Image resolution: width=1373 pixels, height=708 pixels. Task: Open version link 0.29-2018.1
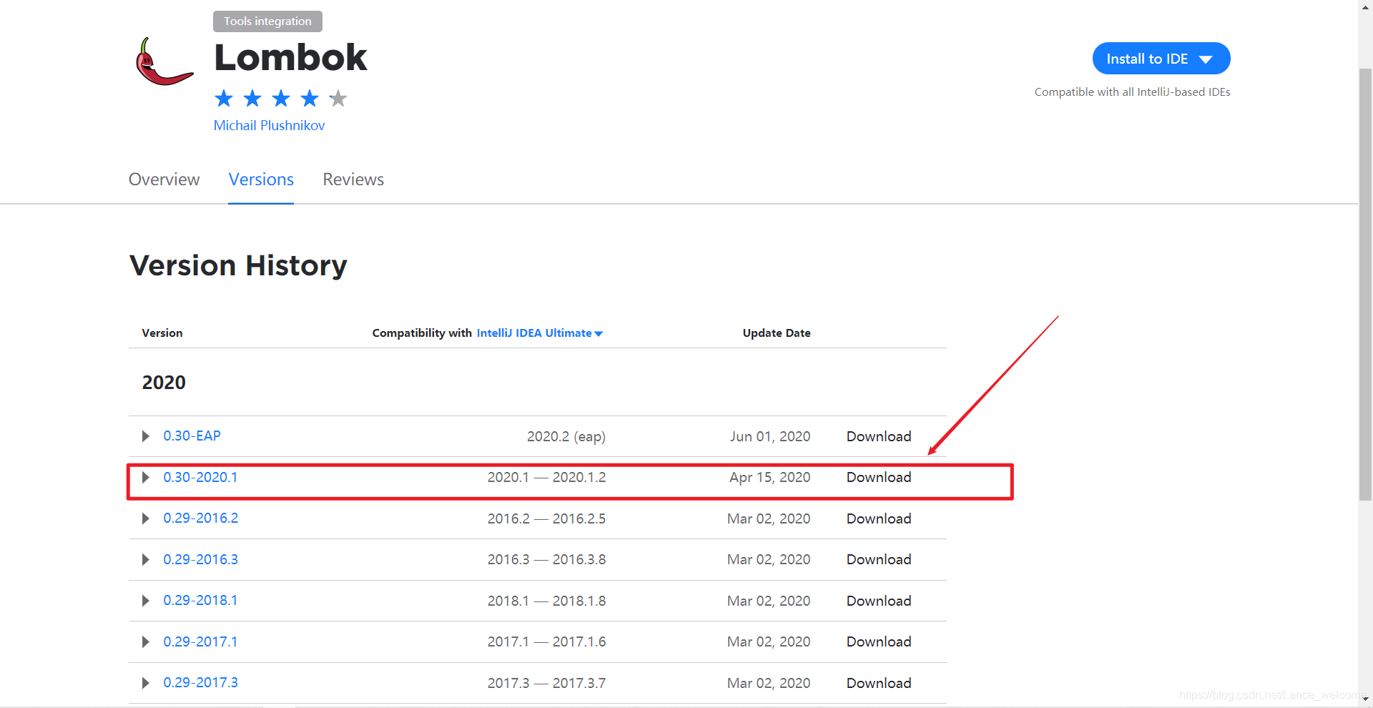click(x=200, y=600)
